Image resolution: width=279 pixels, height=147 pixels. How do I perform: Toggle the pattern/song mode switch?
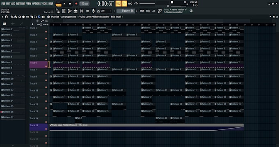pyautogui.click(x=58, y=4)
